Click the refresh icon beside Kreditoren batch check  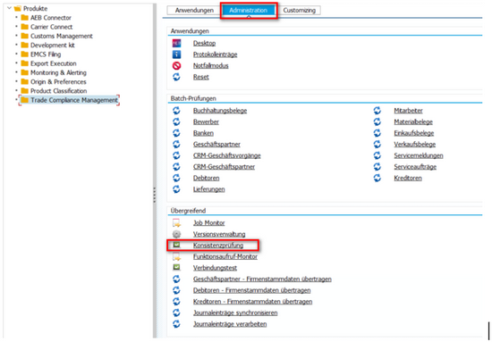377,179
